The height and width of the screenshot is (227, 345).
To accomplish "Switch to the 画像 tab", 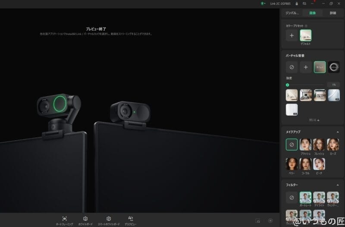I will (x=312, y=13).
